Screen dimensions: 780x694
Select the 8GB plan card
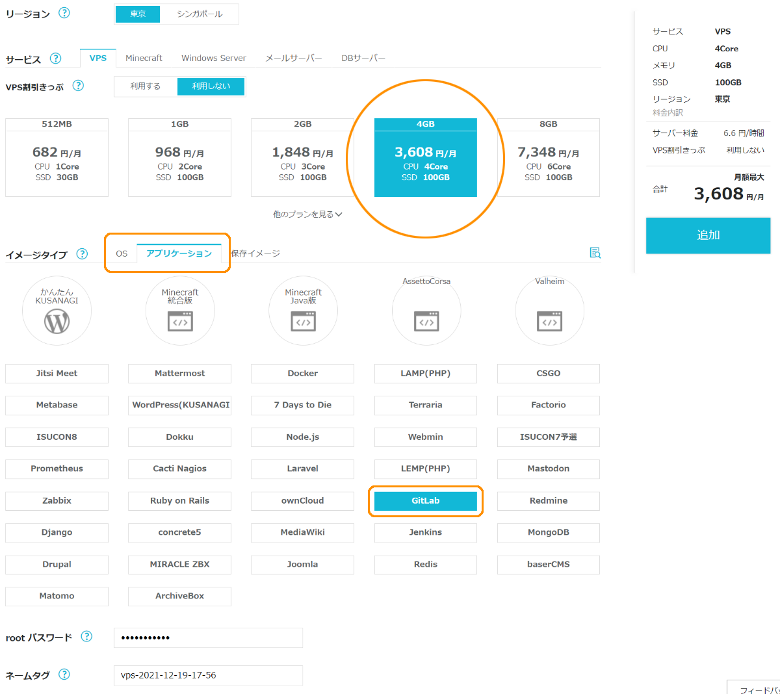pos(549,157)
